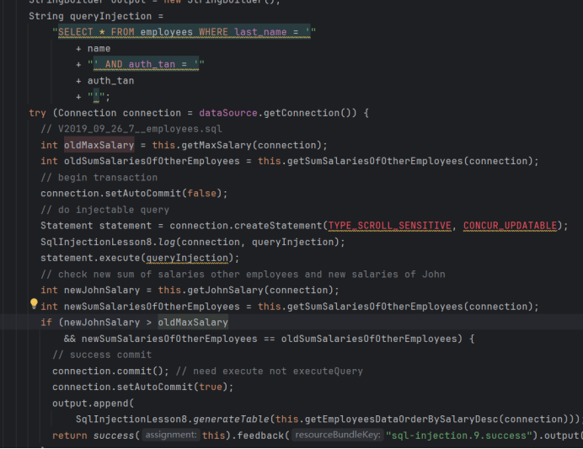
Task: Click the TYPE_SCROLL_SENSITIVE constant
Action: tap(389, 226)
